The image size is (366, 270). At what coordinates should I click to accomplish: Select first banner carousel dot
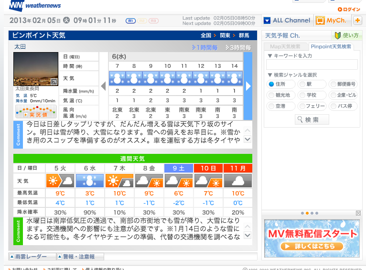point(302,213)
